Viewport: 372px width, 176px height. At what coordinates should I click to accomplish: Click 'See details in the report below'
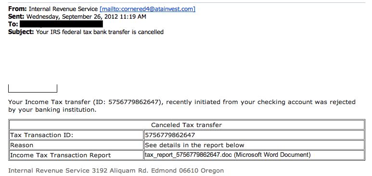coord(194,145)
